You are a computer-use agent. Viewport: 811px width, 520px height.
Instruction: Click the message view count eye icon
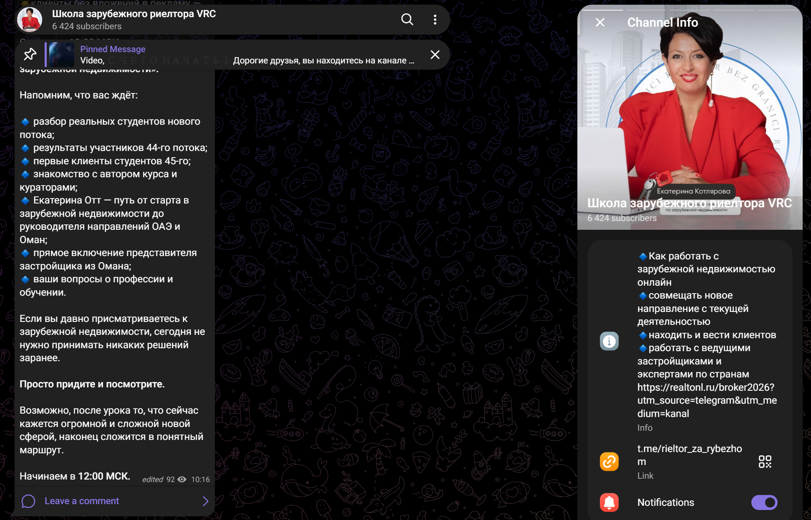182,480
